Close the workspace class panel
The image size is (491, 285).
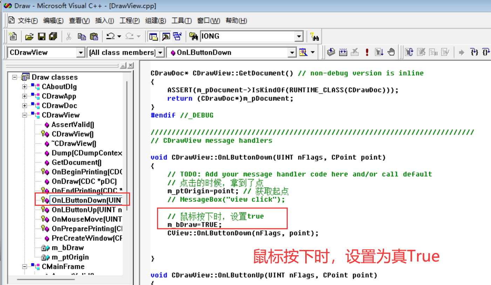[x=130, y=66]
